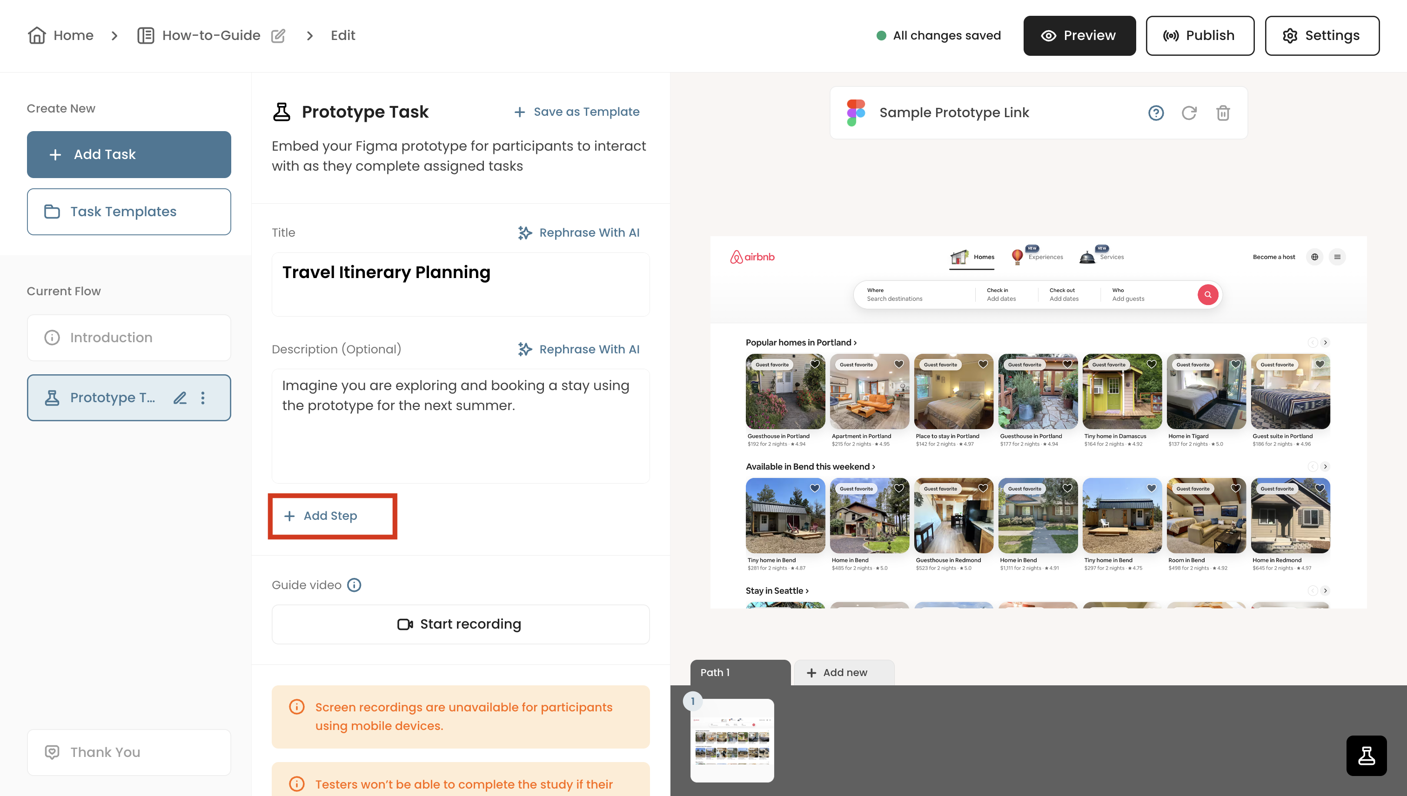Click the prototype flask icon beside Prototype Task heading
Screen dimensions: 1407x796
[282, 112]
